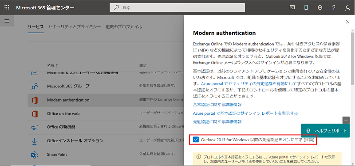
Task: Open the app launcher waffle icon
Action: (7, 8)
